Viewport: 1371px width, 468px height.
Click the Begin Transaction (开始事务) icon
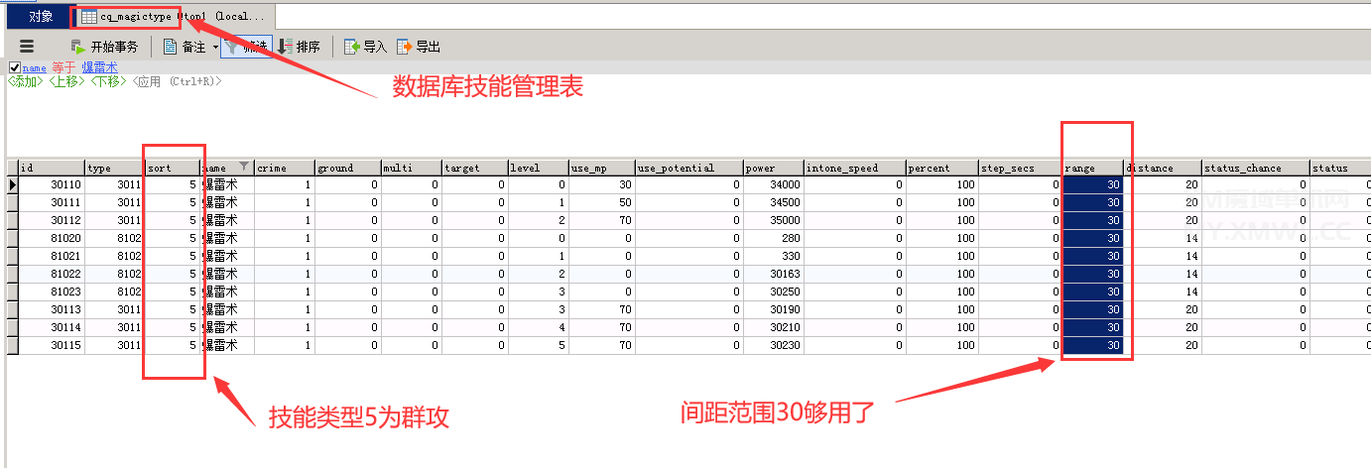point(79,47)
